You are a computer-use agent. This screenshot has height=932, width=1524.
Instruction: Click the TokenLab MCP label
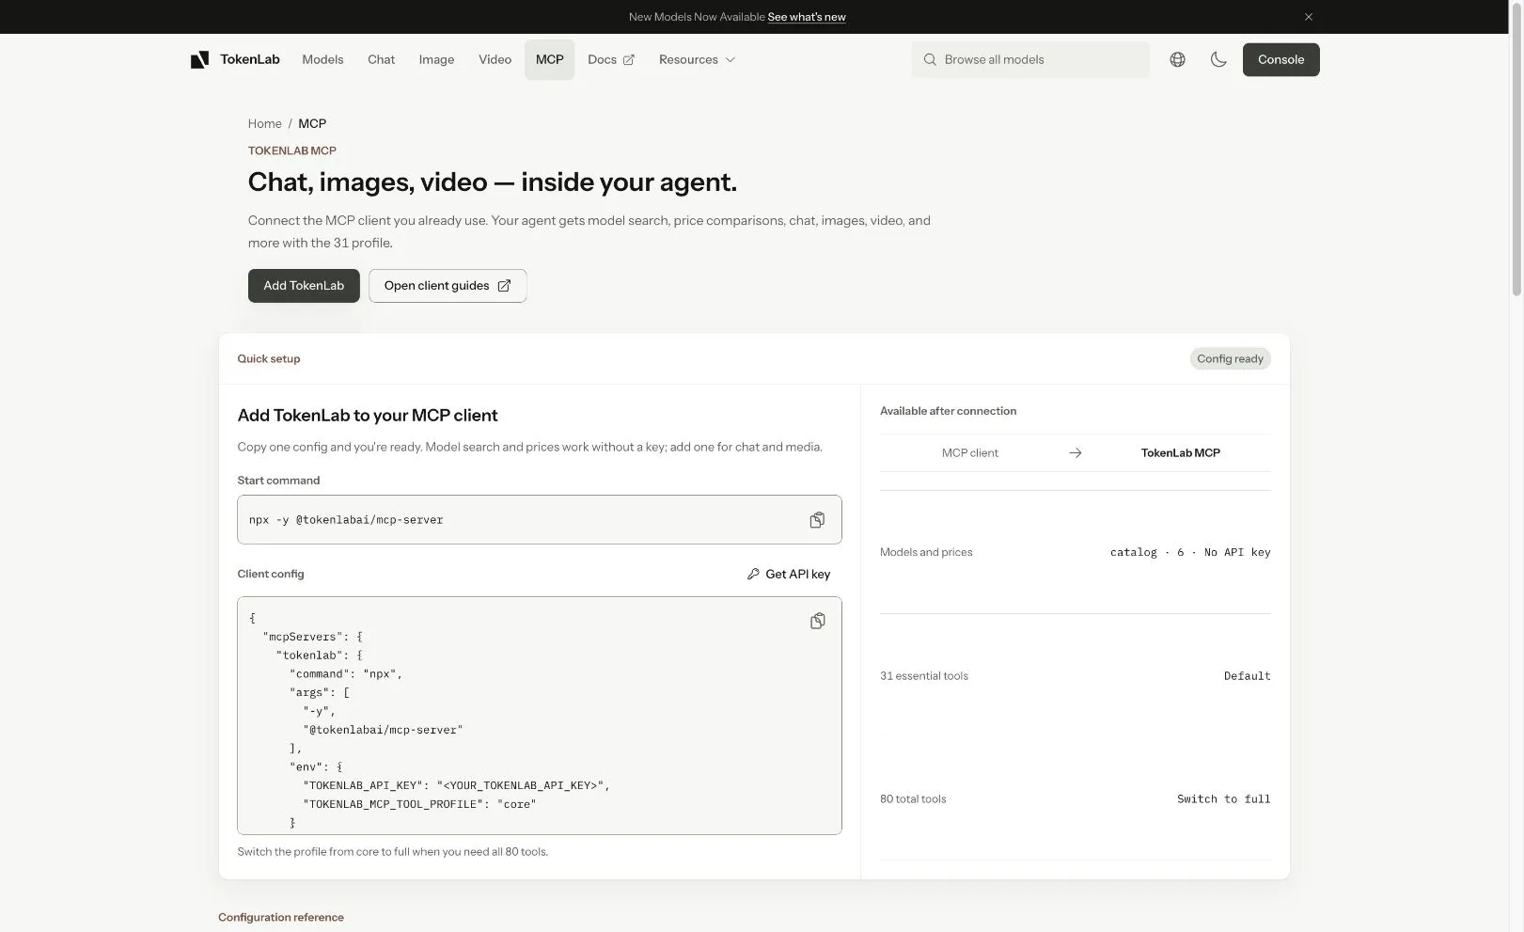click(1181, 452)
